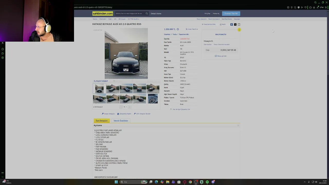
Task: Click the A5 Coupe breadcrumb
Action: coord(122,19)
